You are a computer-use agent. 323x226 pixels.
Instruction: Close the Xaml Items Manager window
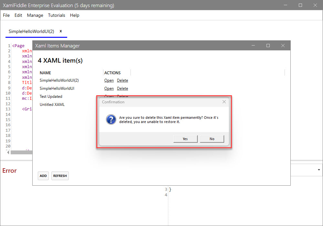[283, 46]
